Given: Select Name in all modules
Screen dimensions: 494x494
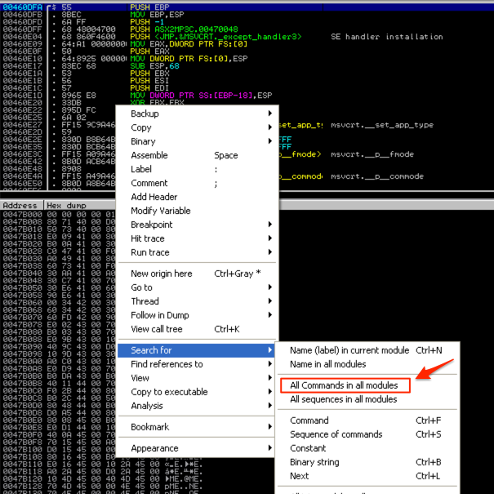Looking at the screenshot, I should click(367, 364).
